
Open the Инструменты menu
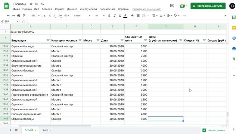click(x=88, y=9)
